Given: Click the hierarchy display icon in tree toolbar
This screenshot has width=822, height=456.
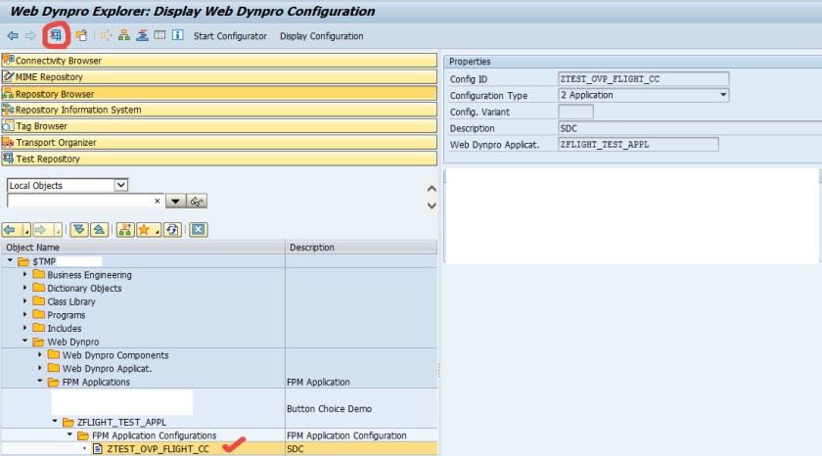Looking at the screenshot, I should tap(125, 230).
